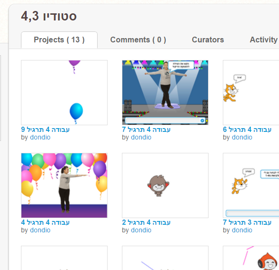Open the stage dancer thumbnail for עבודה 4 תרגיל 7

[165, 92]
